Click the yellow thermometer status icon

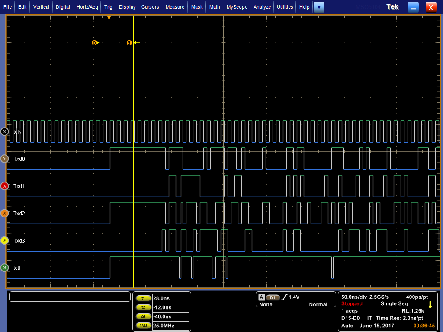coord(430,304)
